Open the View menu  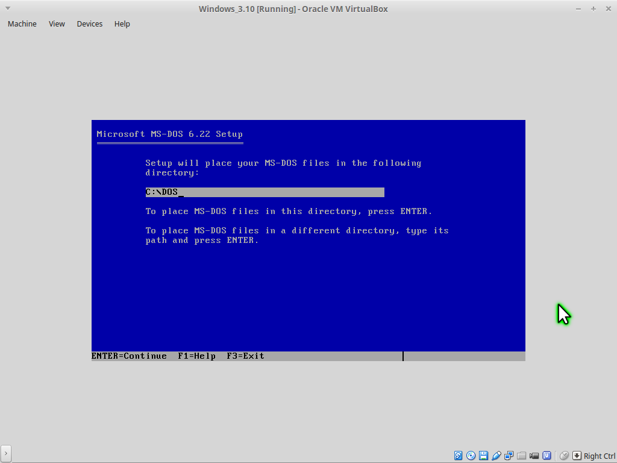pyautogui.click(x=57, y=24)
